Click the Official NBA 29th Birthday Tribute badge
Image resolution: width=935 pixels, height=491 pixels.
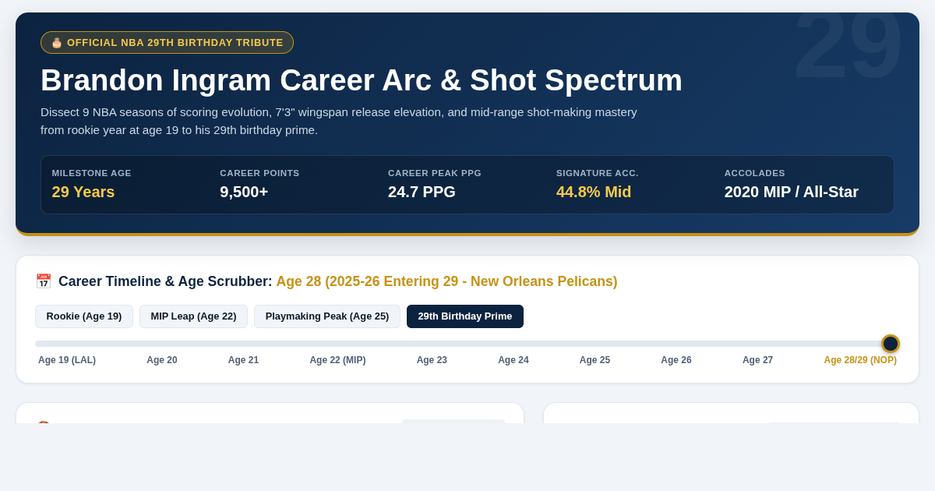(x=167, y=43)
